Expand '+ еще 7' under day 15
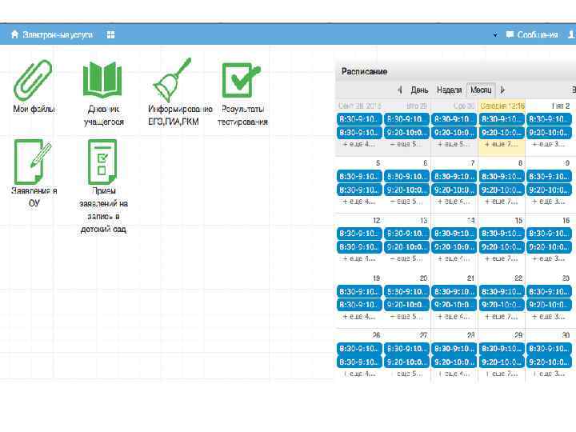The image size is (576, 432). 502,259
